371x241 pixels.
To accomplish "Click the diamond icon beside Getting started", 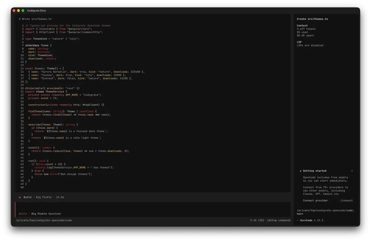I will click(x=301, y=171).
